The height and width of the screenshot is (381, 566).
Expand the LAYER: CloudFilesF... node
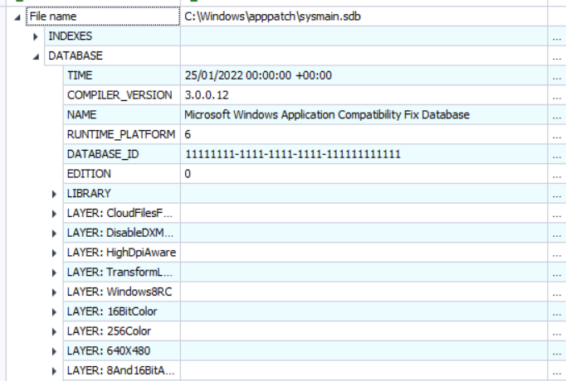(54, 214)
